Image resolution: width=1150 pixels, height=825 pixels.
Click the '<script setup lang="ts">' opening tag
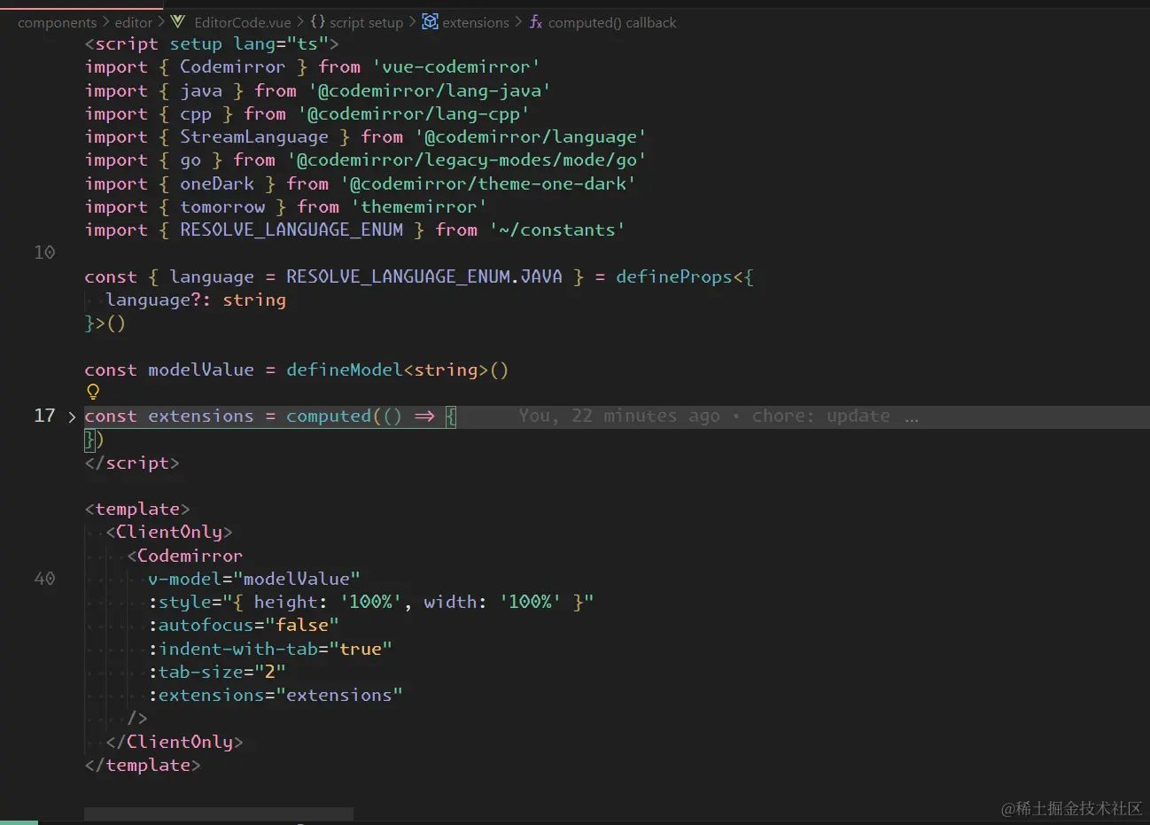(212, 44)
